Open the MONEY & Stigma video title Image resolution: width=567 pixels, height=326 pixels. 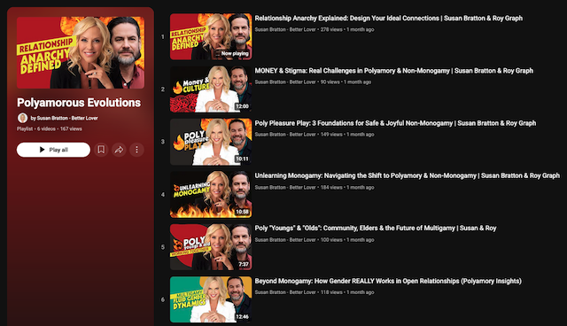click(393, 71)
